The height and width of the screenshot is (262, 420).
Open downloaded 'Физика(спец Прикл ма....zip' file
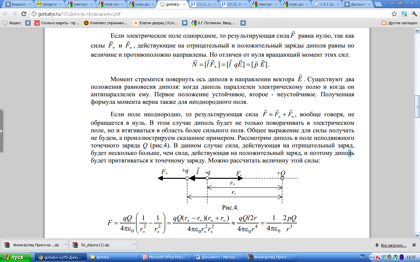[x=32, y=245]
